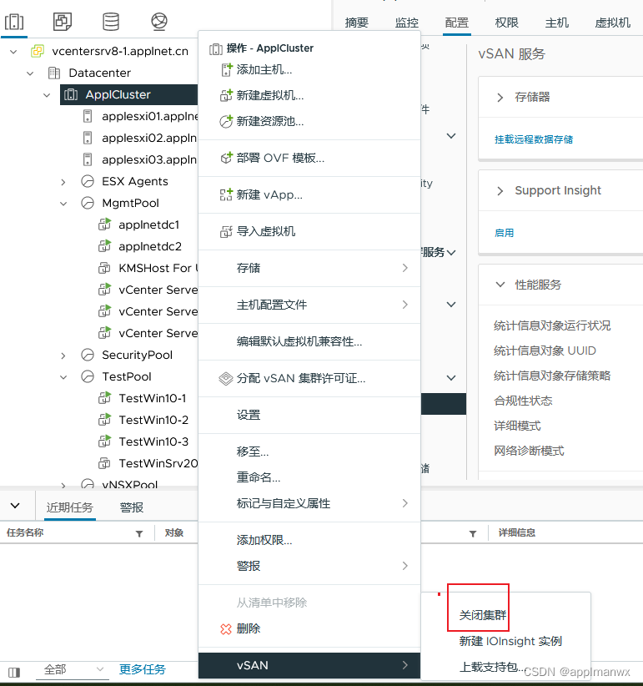Collapse the MgmtPool resource pool
The height and width of the screenshot is (686, 643).
coord(63,204)
